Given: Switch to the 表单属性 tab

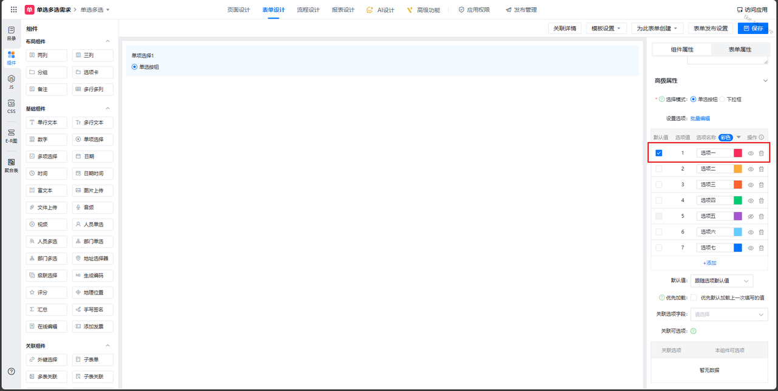Looking at the screenshot, I should [x=740, y=49].
